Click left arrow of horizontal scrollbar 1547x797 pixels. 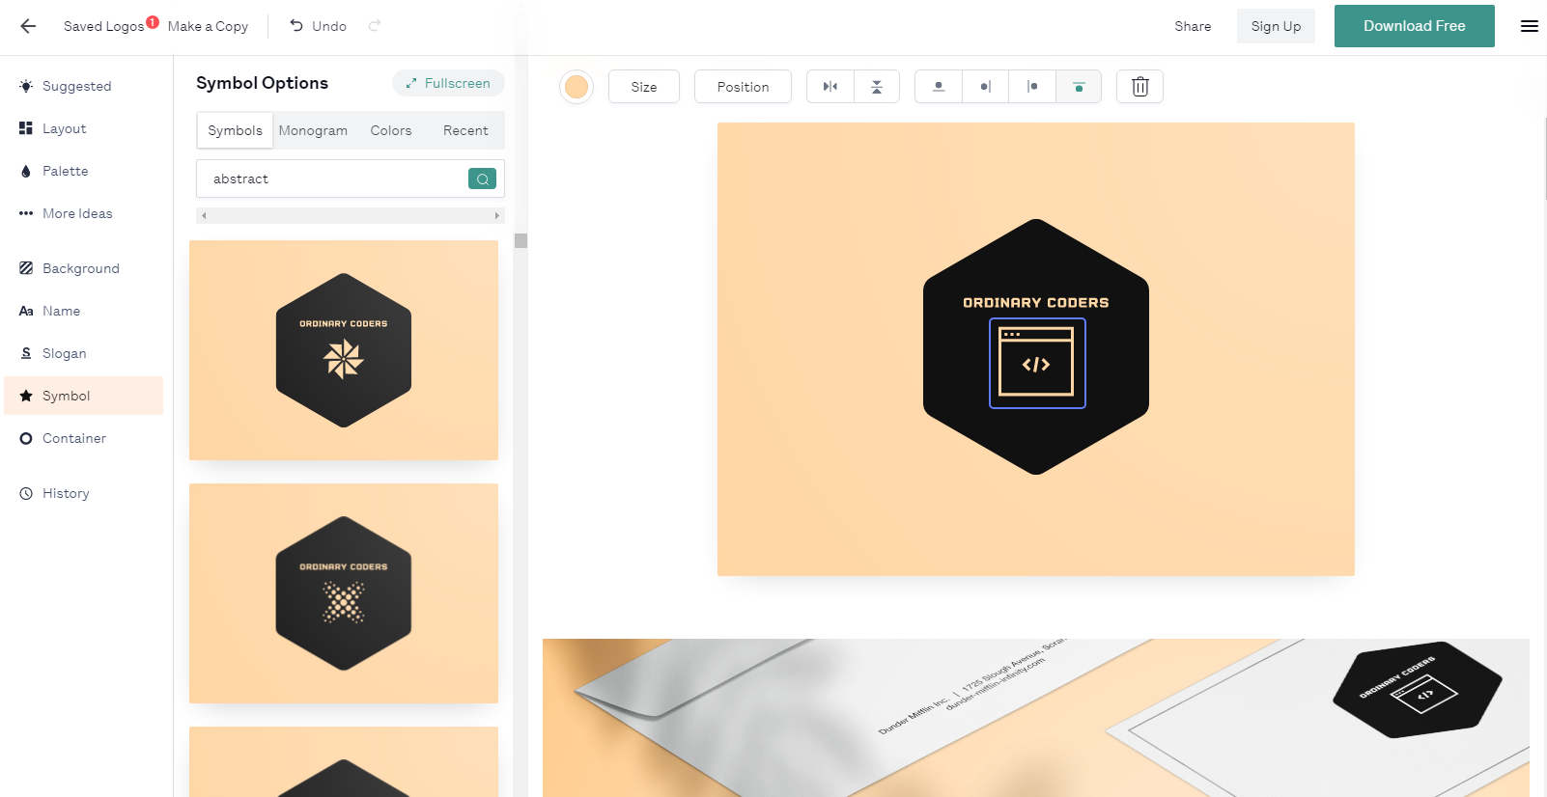204,215
